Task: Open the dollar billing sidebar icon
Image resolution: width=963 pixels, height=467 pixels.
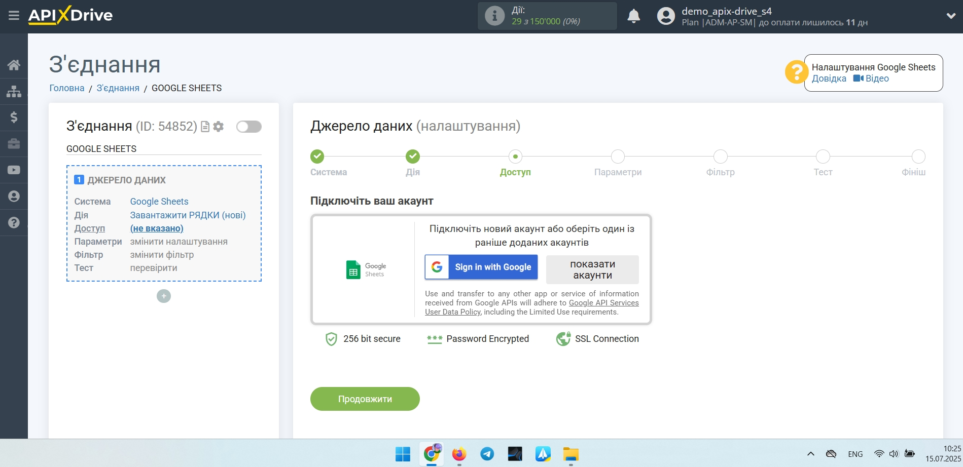Action: pyautogui.click(x=14, y=118)
